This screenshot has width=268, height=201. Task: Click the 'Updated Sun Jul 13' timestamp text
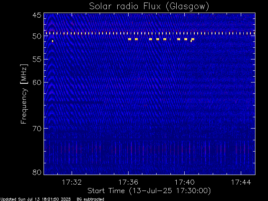36,199
